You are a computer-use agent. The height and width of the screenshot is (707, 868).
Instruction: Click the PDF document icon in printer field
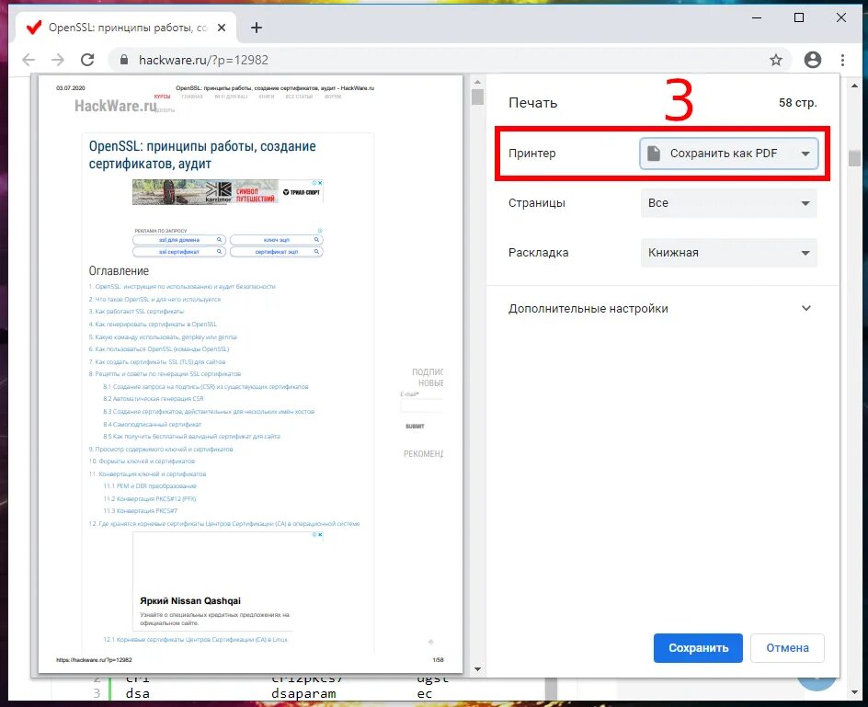[654, 154]
